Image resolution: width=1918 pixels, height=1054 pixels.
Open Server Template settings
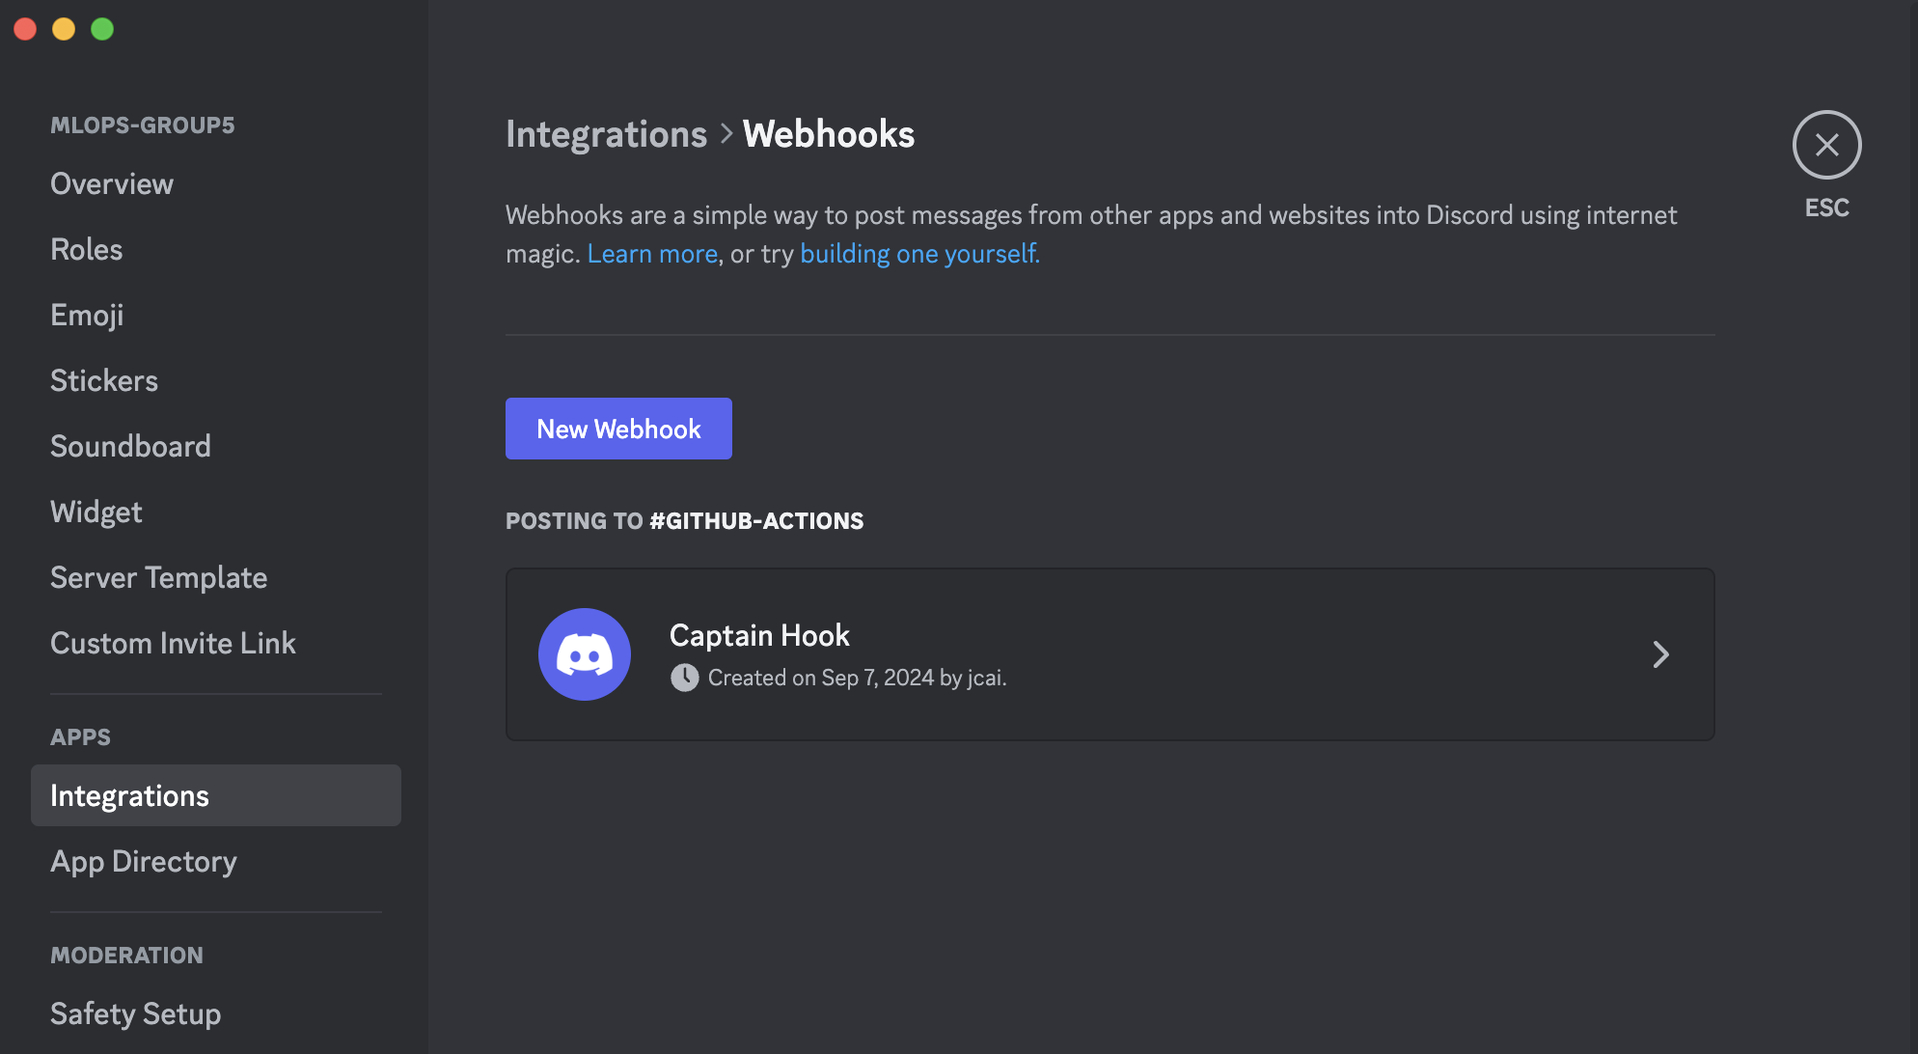click(159, 577)
